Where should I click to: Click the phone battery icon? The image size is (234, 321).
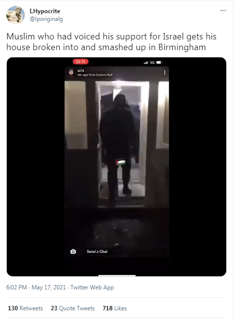[x=159, y=62]
